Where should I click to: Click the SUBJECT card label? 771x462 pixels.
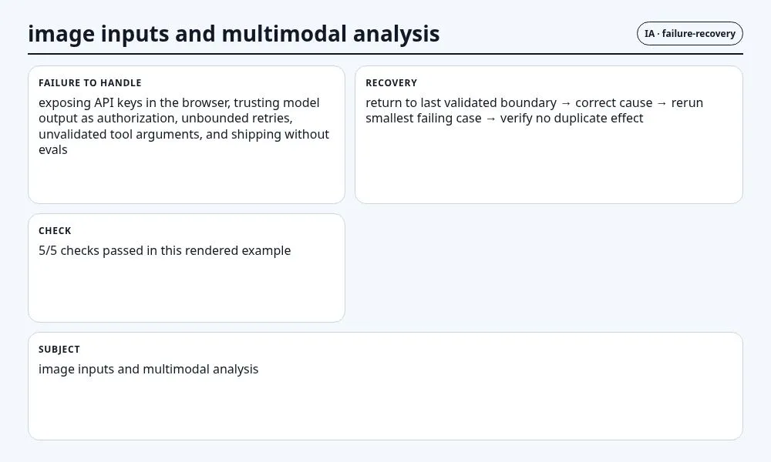click(x=59, y=350)
